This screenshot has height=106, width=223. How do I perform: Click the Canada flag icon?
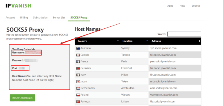(x=78, y=55)
